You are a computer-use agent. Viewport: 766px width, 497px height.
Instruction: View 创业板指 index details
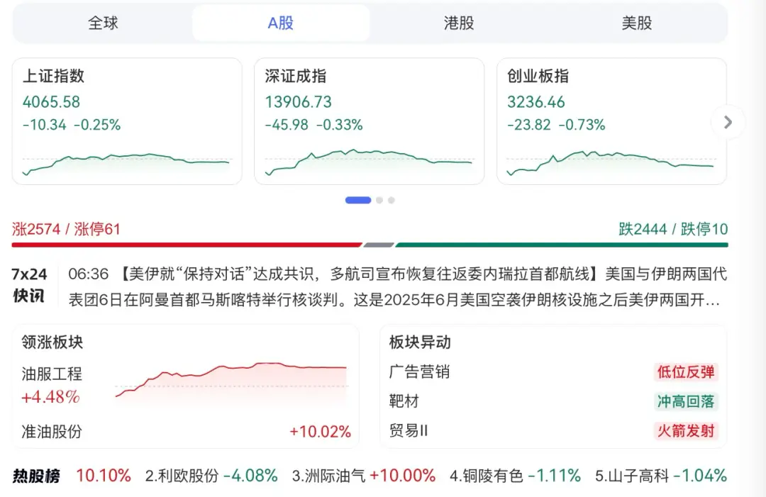611,121
